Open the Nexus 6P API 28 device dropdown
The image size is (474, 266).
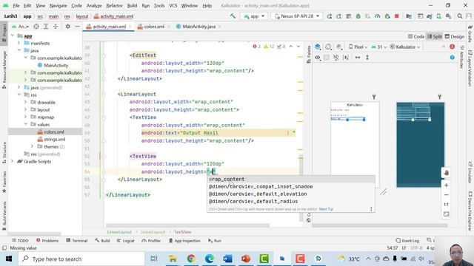point(296,16)
